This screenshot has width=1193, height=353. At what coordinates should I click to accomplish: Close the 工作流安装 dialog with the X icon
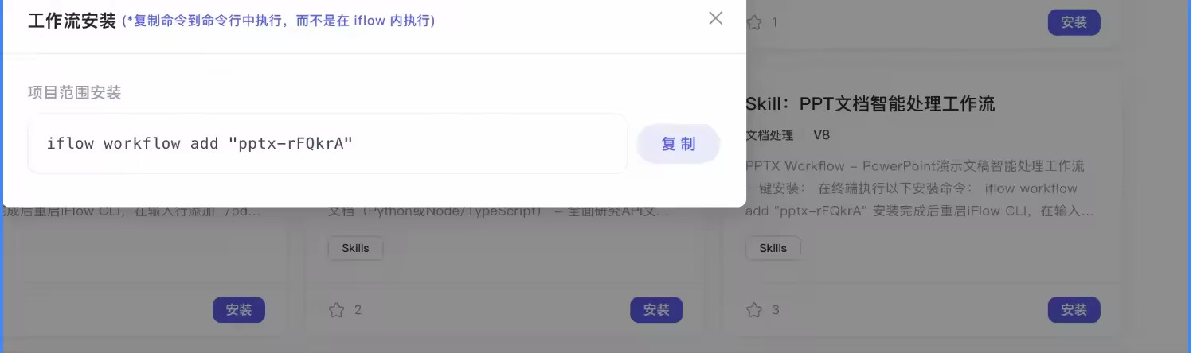[715, 18]
